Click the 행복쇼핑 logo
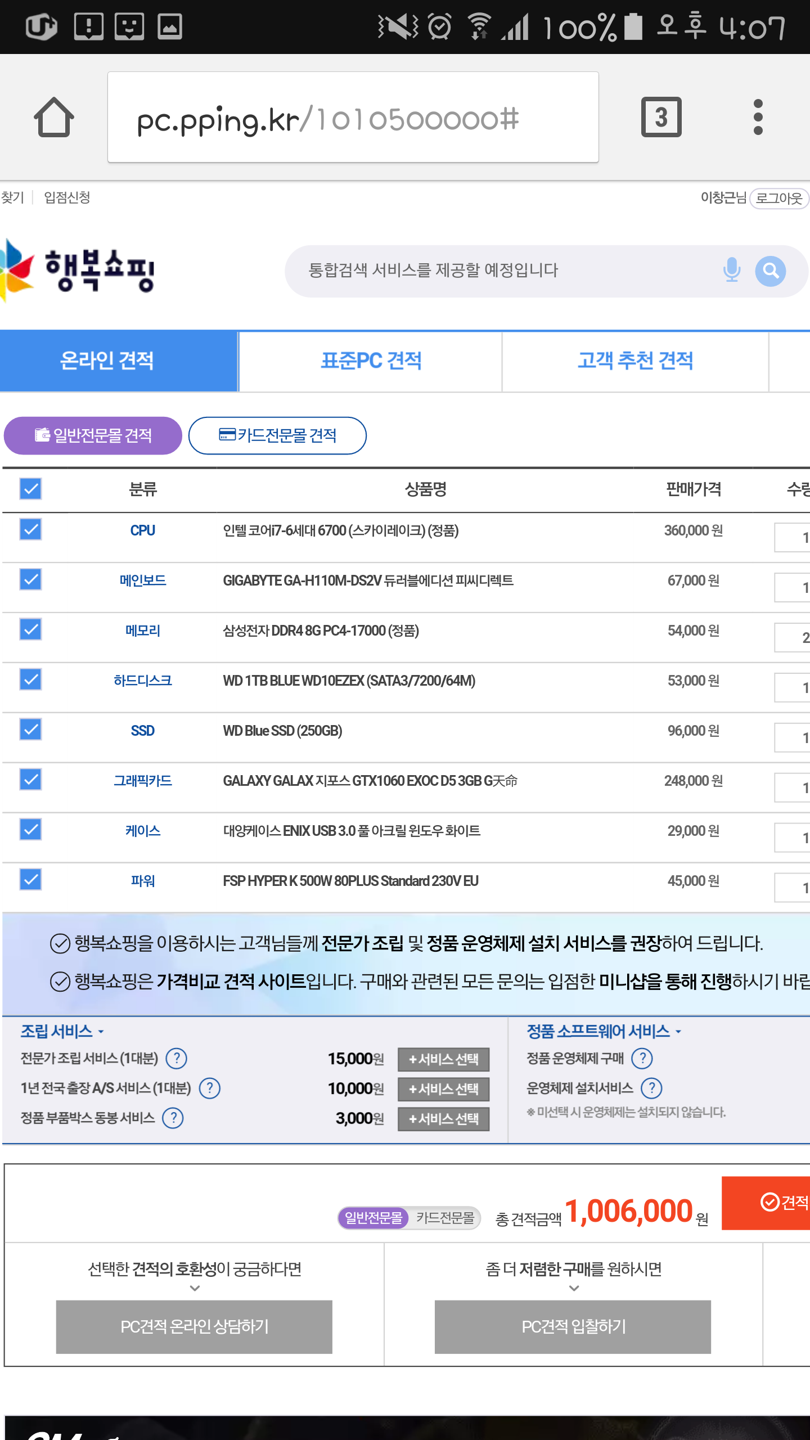Image resolution: width=810 pixels, height=1440 pixels. click(79, 270)
